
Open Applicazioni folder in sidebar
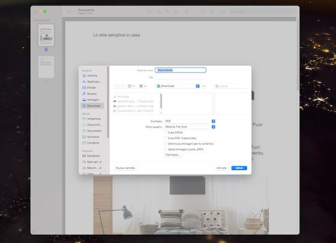92,81
